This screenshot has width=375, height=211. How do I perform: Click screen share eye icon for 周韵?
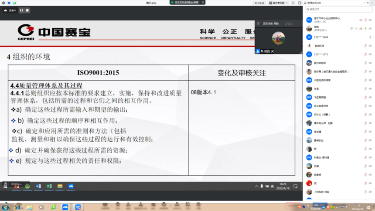(361, 28)
